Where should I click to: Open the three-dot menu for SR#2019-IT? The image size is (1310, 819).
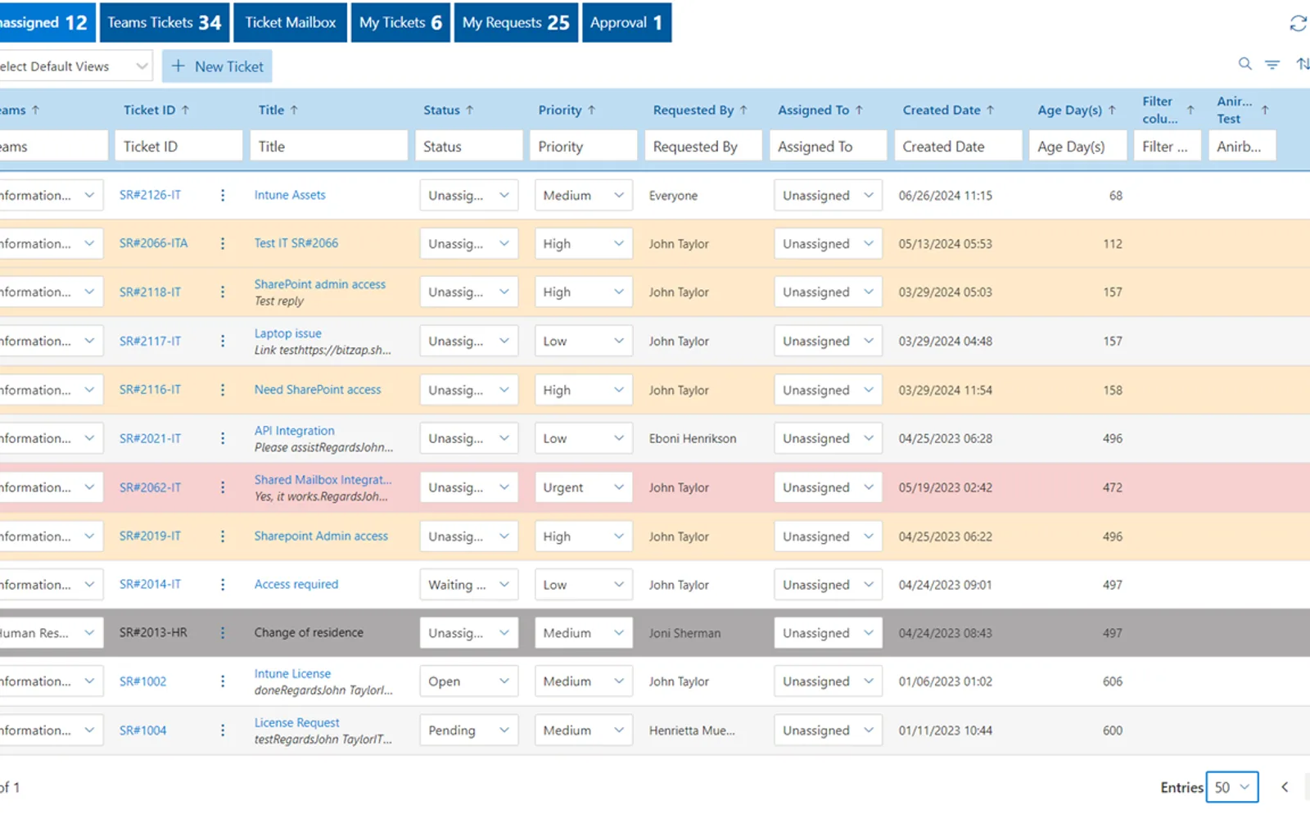[x=223, y=536]
